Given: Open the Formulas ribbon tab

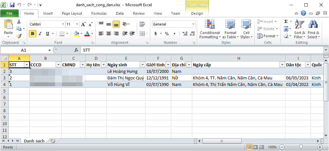Looking at the screenshot, I should click(x=99, y=13).
